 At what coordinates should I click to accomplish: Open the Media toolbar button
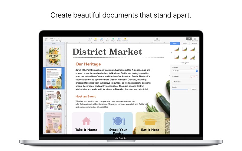click(119, 39)
